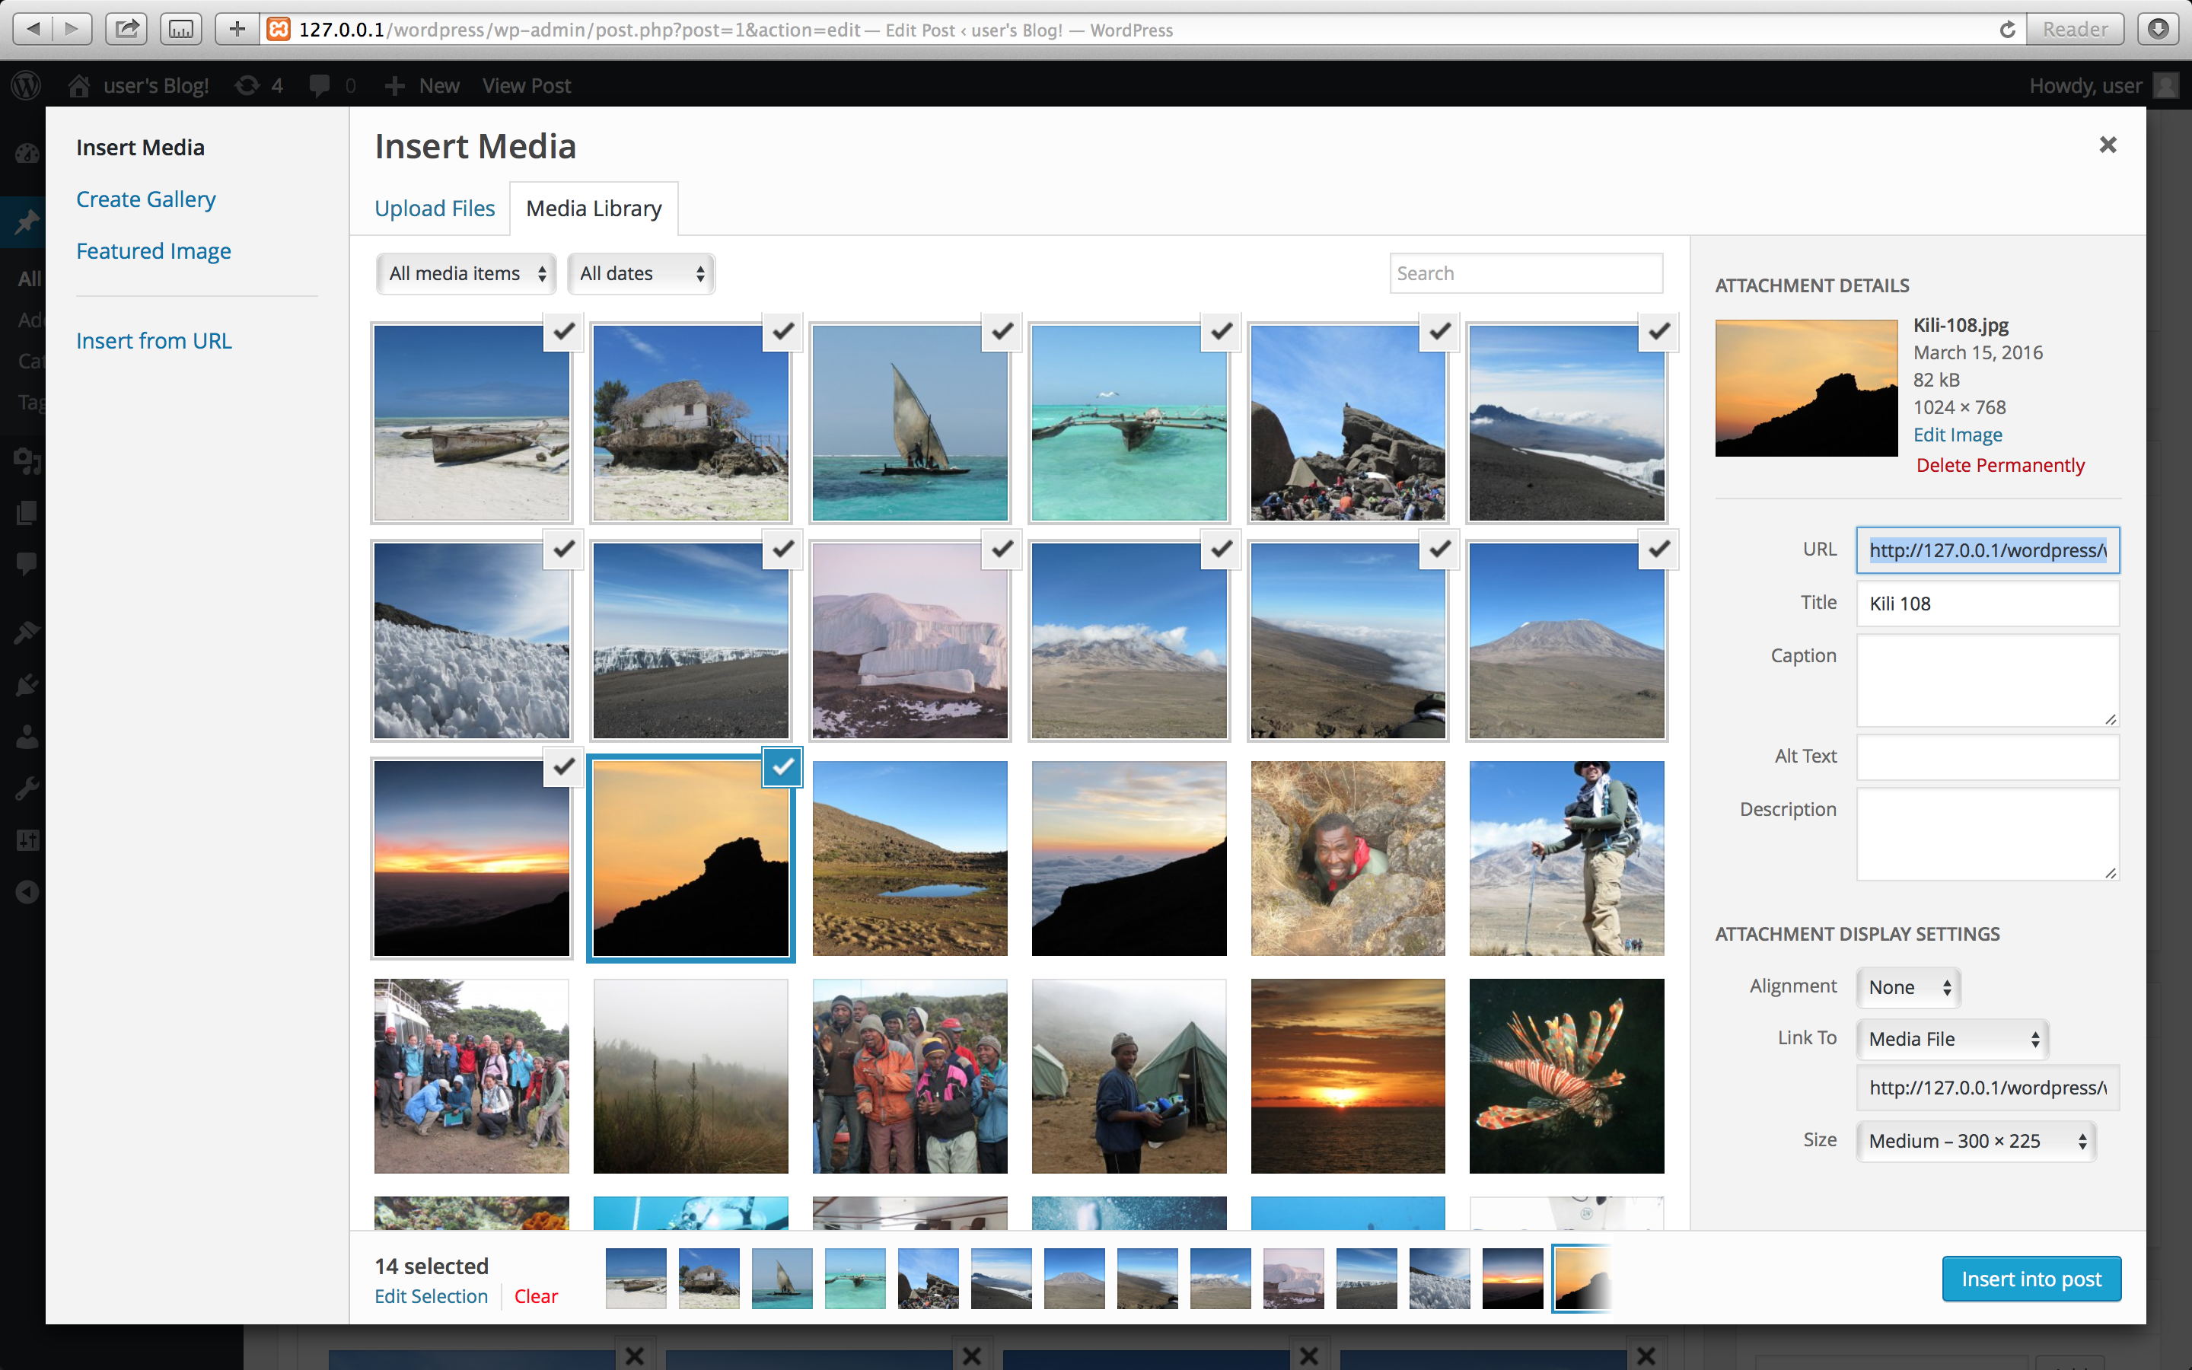Close the Insert Media dialog with X
The width and height of the screenshot is (2192, 1370).
[x=2108, y=145]
